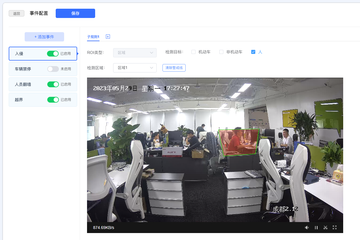
Task: Mute the video player volume
Action: tap(307, 228)
